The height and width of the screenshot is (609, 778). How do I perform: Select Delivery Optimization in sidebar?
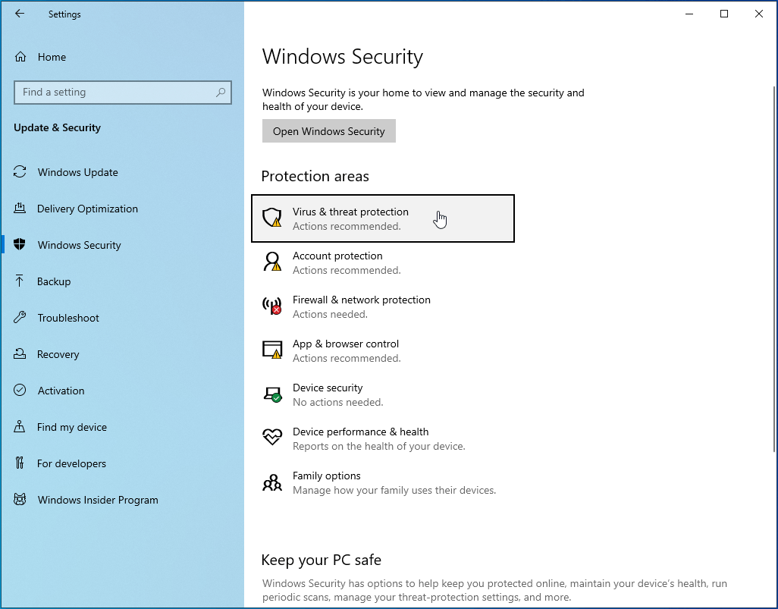[x=87, y=209]
